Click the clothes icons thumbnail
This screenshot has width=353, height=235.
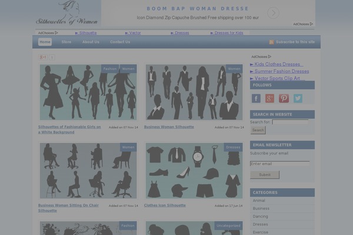194,171
